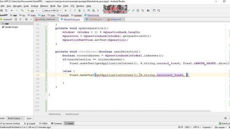The width and height of the screenshot is (230, 129).
Task: Close the MainActivity.java tab
Action: point(82,19)
